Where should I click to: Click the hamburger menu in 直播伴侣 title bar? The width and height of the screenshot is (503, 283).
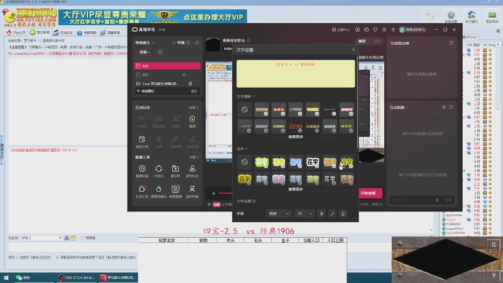point(393,30)
